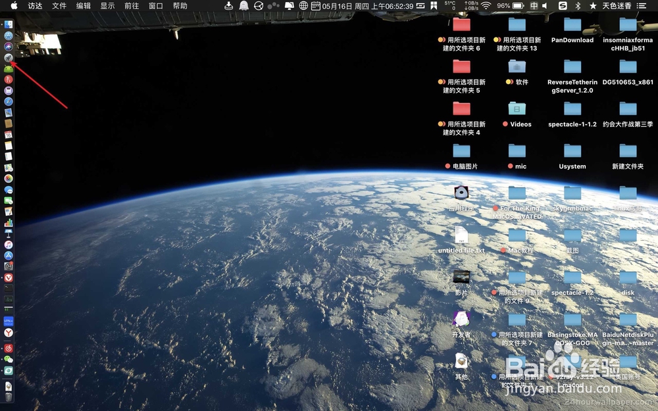Open the battery 96% status dropdown
The image size is (658, 411).
coord(504,7)
